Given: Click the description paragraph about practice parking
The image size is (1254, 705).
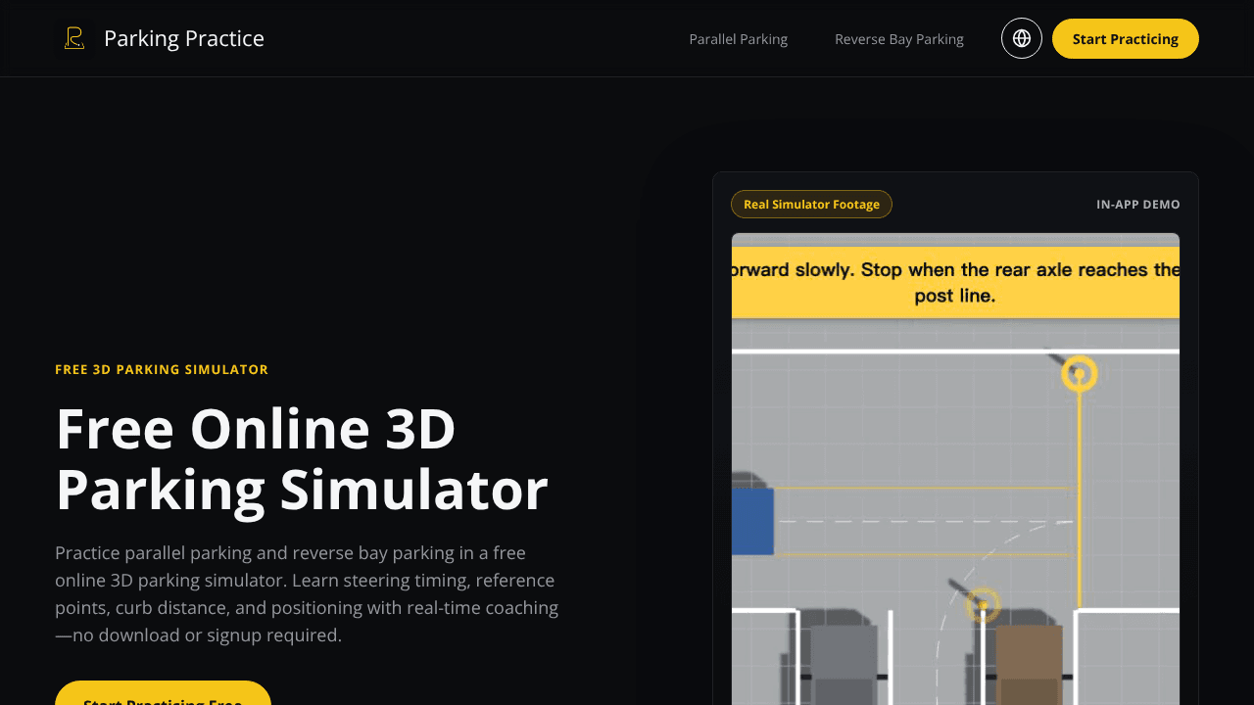Looking at the screenshot, I should 307,593.
